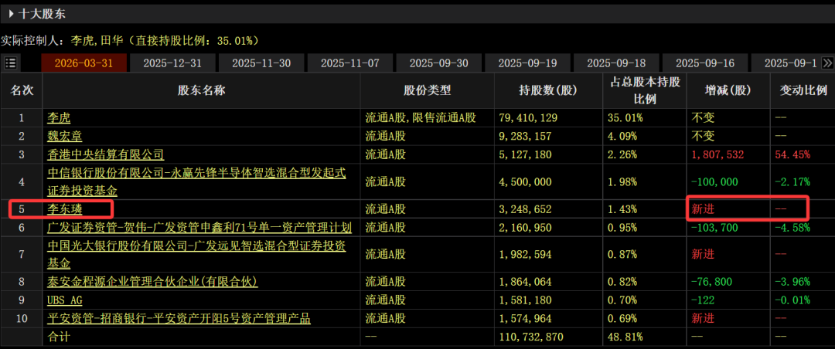This screenshot has height=349, width=835.
Task: Open 广发证券资管-贺伟 plan link
Action: click(199, 227)
